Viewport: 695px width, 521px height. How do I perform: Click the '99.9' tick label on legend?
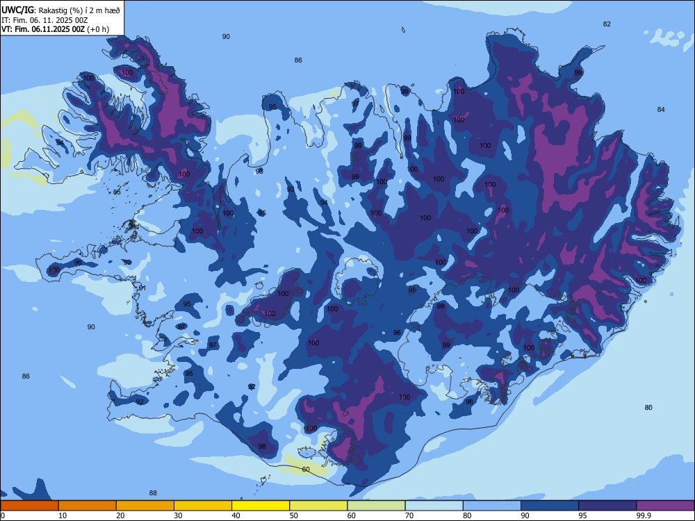(x=643, y=515)
